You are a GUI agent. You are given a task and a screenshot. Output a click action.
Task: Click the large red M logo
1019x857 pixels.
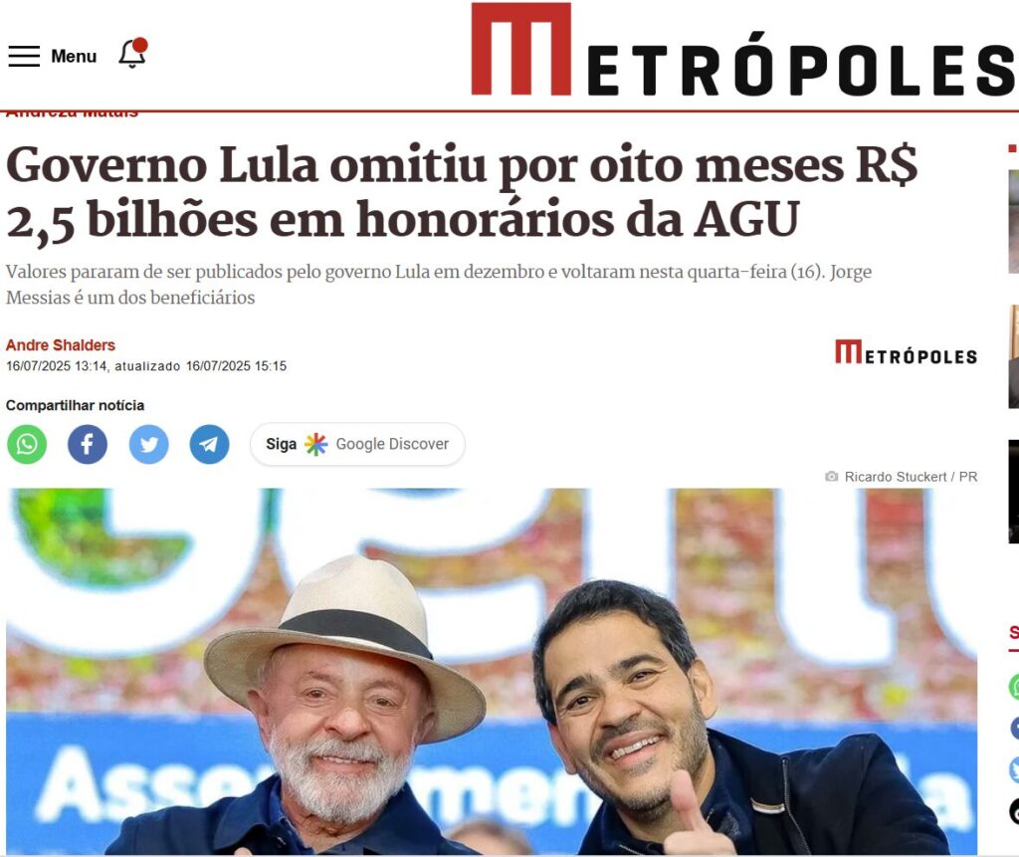521,50
